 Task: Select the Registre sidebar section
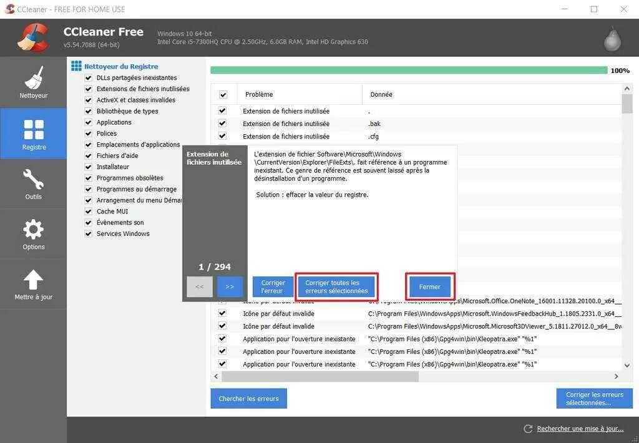pyautogui.click(x=34, y=134)
